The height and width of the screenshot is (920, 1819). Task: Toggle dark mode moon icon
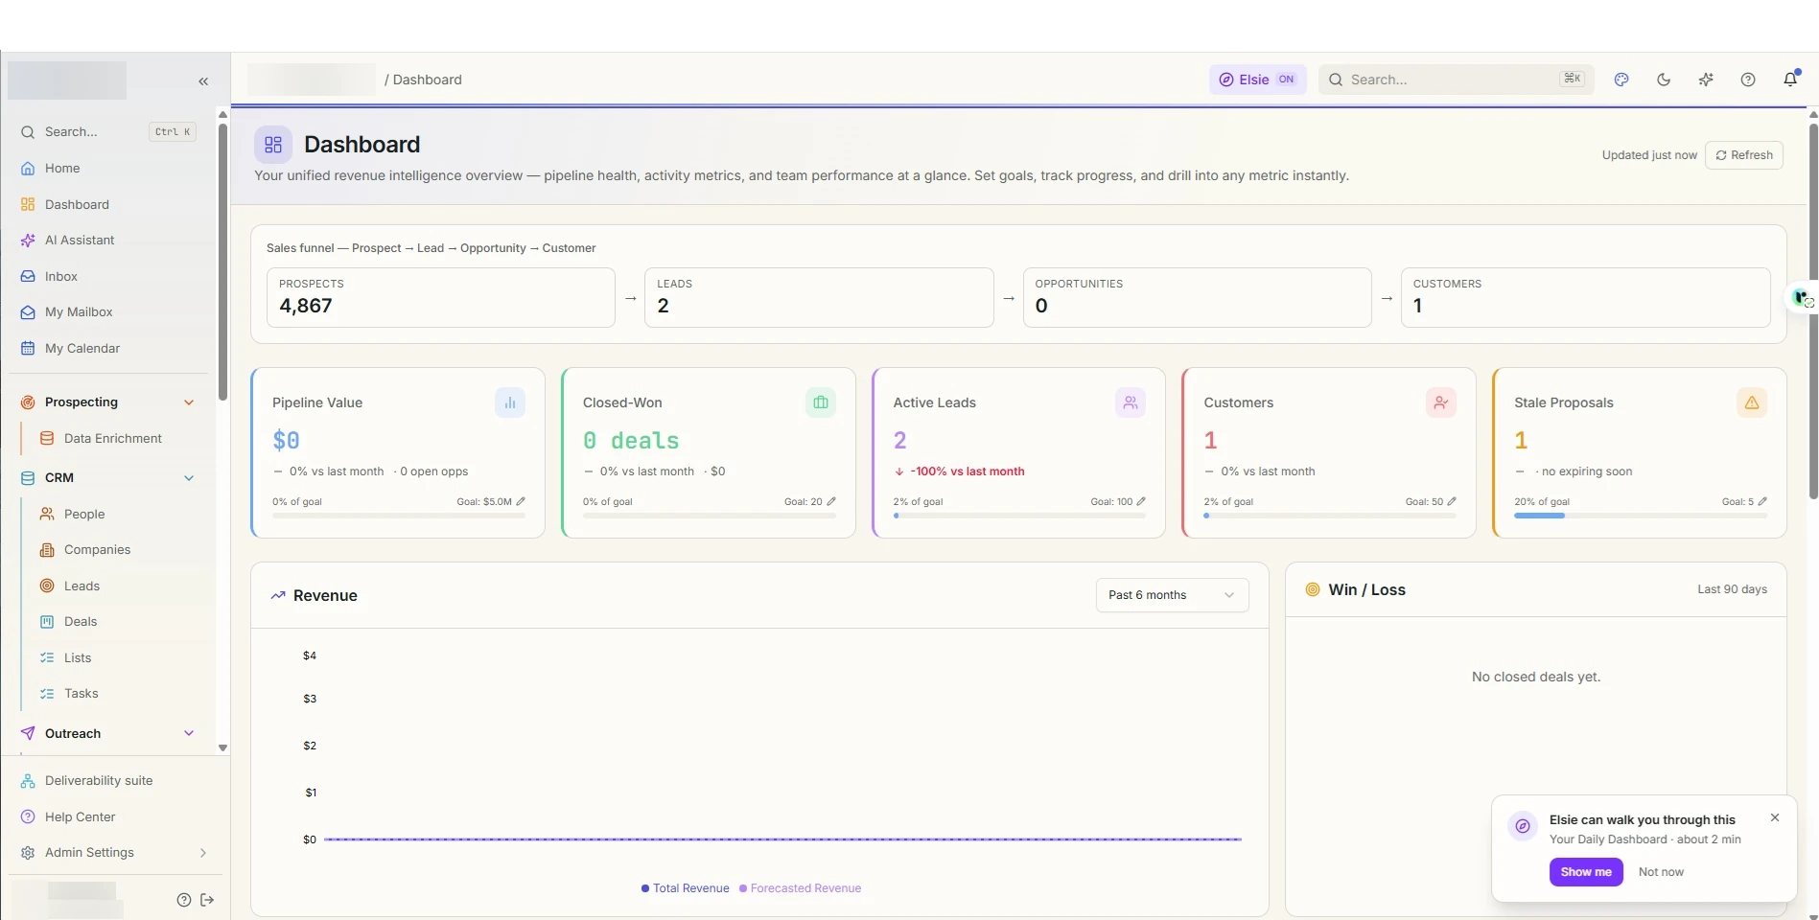coord(1664,80)
